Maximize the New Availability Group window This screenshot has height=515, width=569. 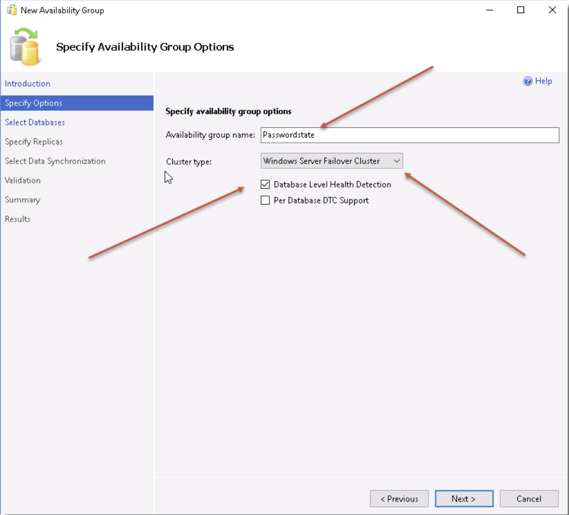(521, 10)
